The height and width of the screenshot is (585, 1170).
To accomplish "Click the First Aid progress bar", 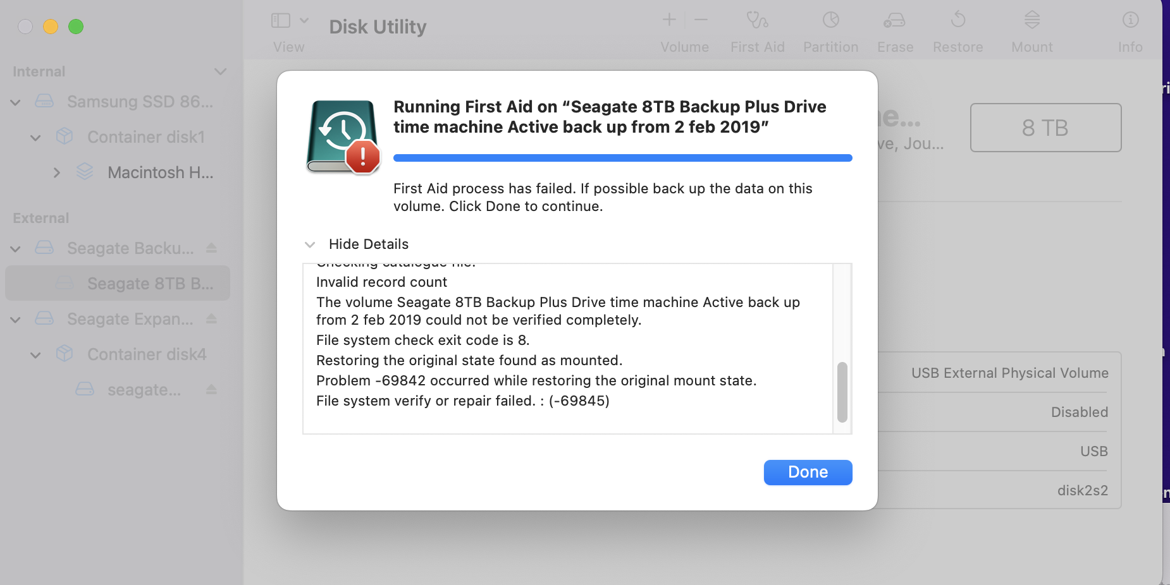I will [x=622, y=158].
